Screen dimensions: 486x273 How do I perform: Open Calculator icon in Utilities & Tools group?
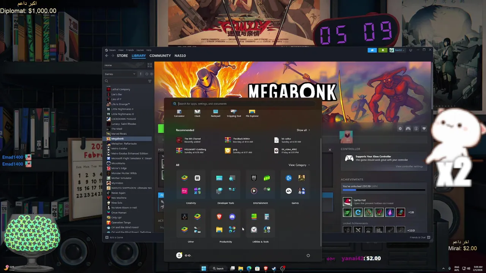(267, 217)
